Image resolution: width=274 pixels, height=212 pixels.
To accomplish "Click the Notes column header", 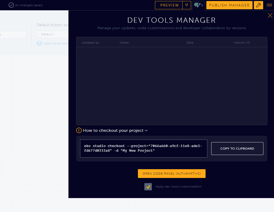I will click(x=124, y=43).
